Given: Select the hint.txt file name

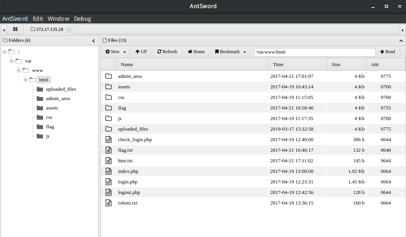Looking at the screenshot, I should pyautogui.click(x=125, y=161).
